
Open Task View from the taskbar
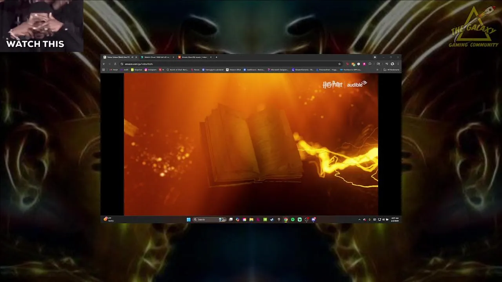coord(231,220)
